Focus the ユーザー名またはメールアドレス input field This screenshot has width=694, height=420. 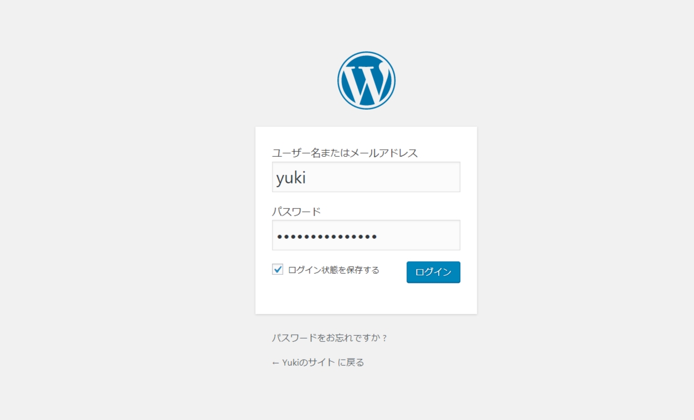click(366, 177)
